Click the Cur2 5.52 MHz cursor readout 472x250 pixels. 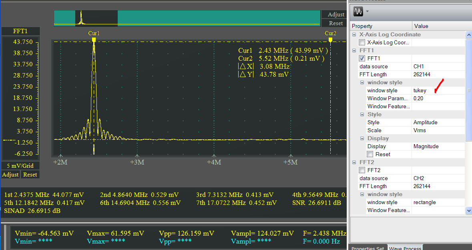pyautogui.click(x=281, y=59)
